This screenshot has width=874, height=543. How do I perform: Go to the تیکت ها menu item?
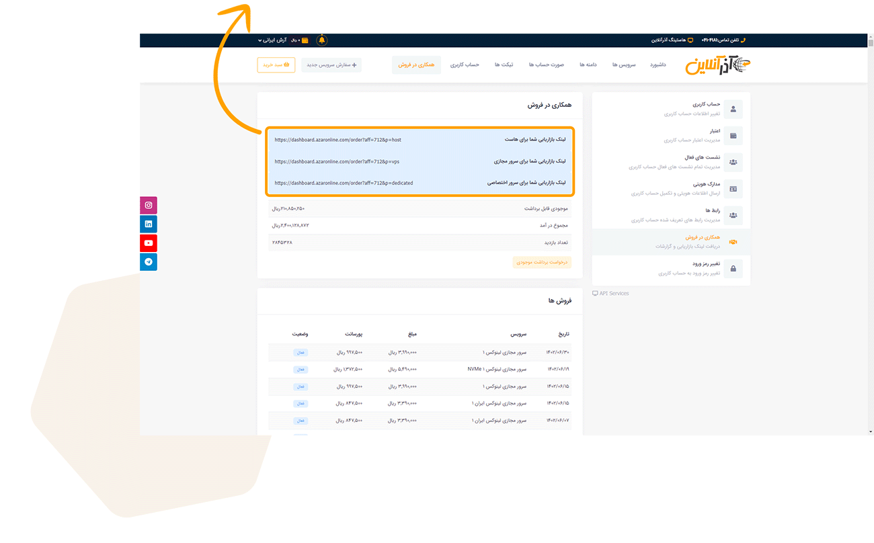click(504, 65)
